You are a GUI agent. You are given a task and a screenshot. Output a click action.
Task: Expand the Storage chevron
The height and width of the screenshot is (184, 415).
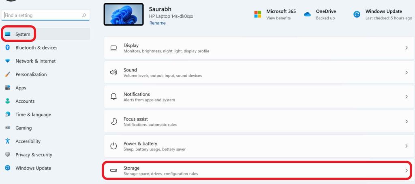pos(406,171)
